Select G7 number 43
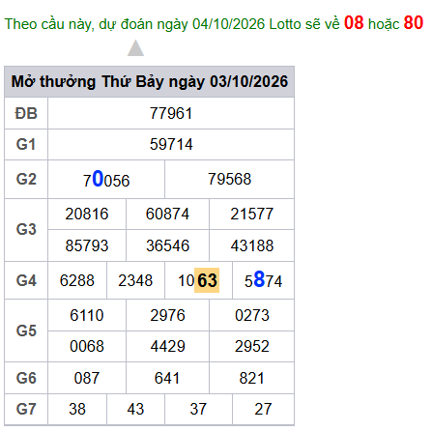Viewport: 432px width, 431px height. [135, 409]
